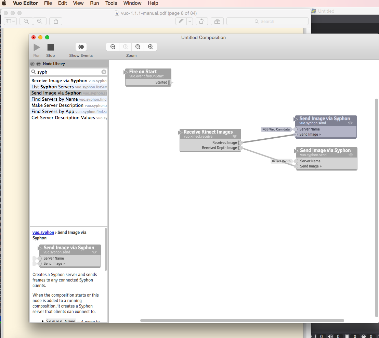The height and width of the screenshot is (338, 379).
Task: Click refresh port triangle on Fire on Start node
Action: coord(126,72)
